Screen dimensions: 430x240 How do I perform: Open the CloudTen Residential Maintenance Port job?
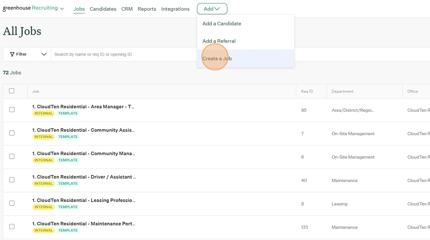tap(84, 224)
